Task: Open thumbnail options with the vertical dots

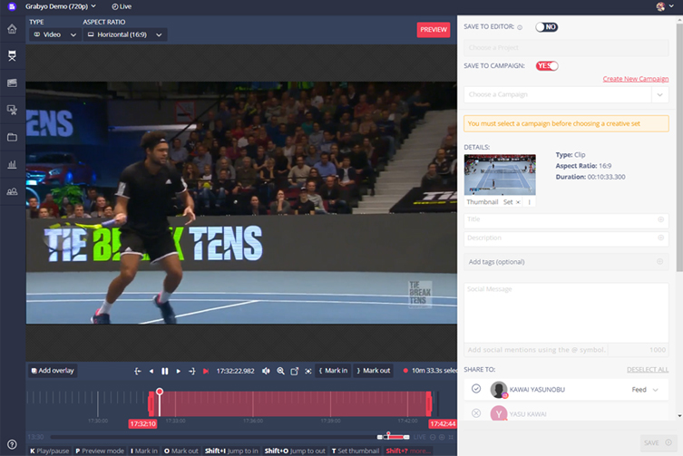Action: click(529, 202)
